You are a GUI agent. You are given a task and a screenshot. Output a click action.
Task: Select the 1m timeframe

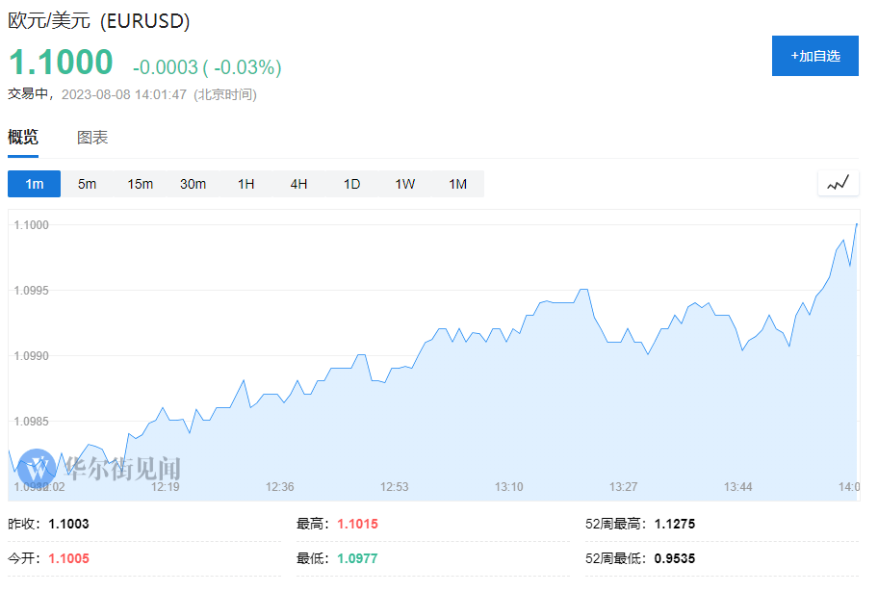[35, 184]
